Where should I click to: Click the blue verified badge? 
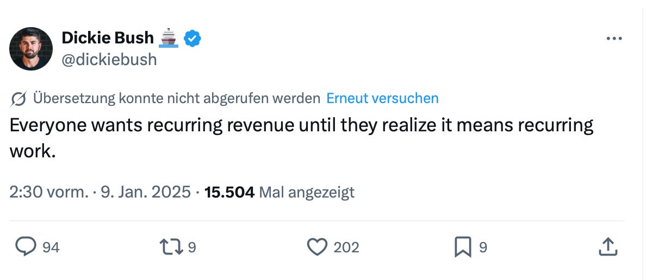[x=192, y=38]
